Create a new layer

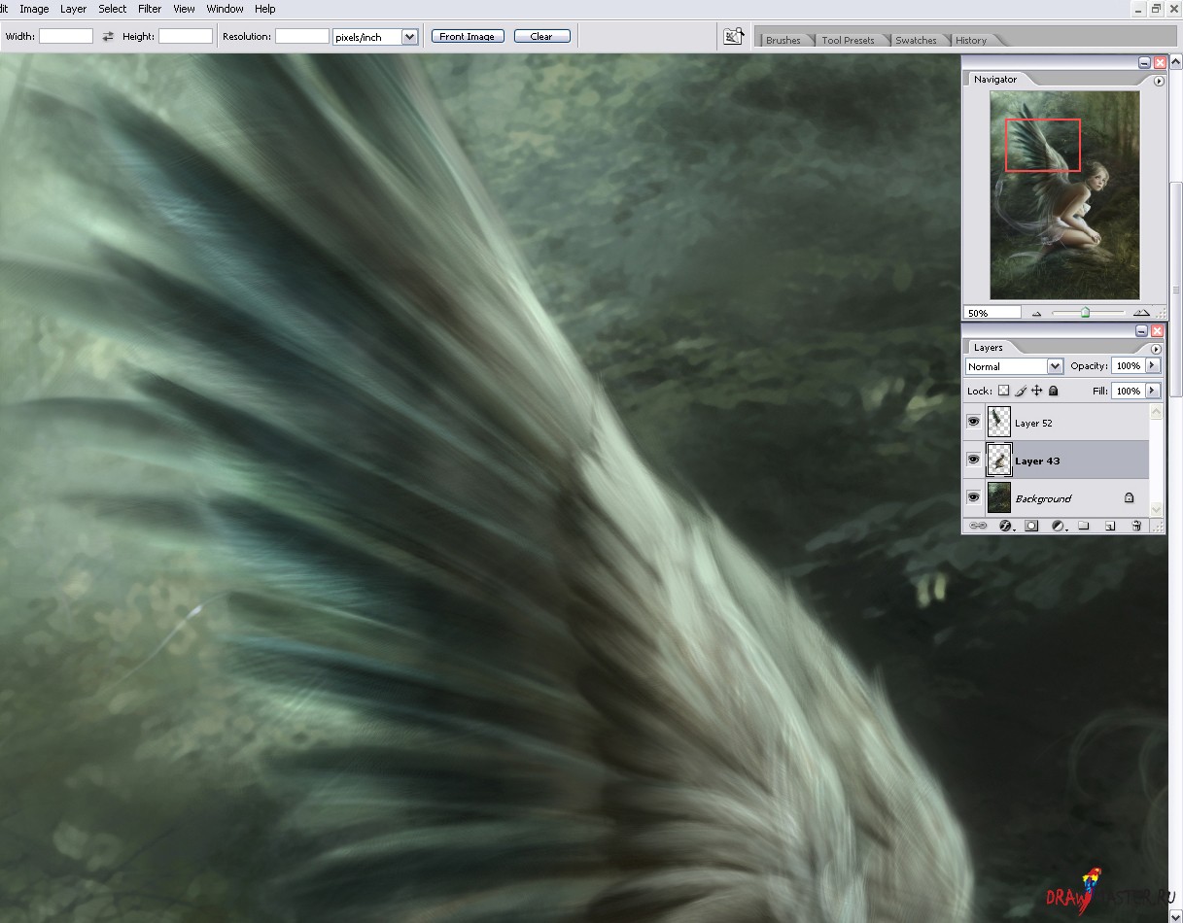1110,526
